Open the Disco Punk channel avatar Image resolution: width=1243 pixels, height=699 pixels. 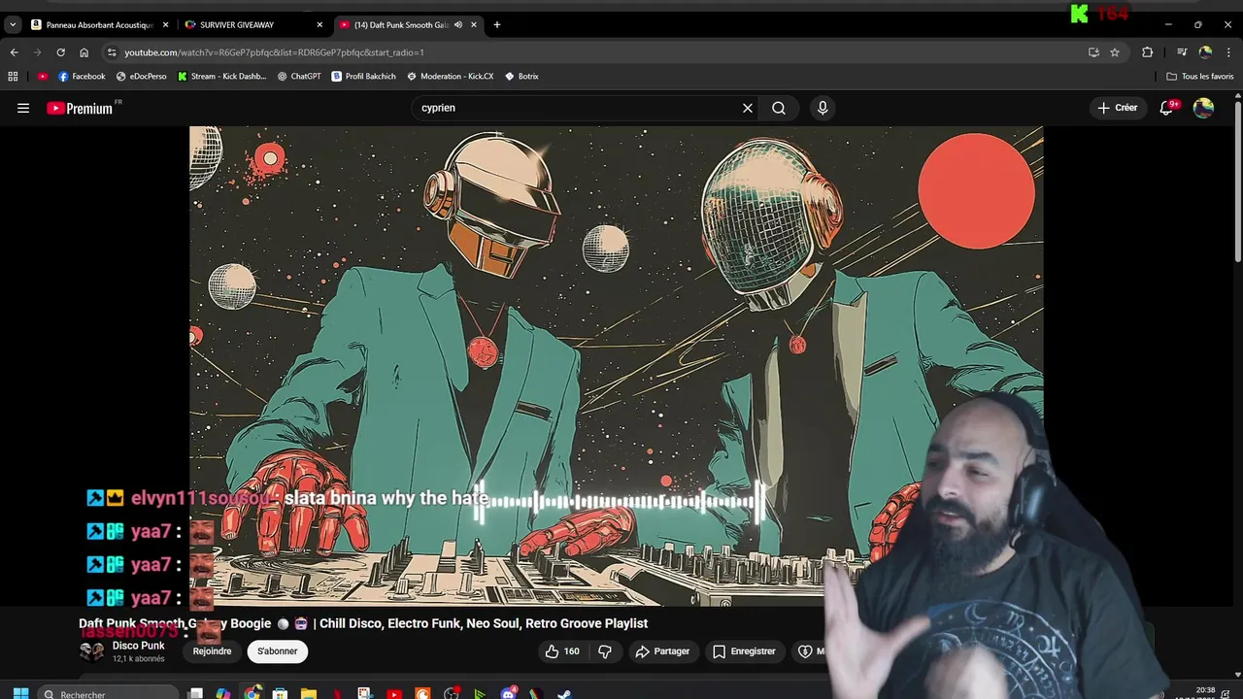91,651
